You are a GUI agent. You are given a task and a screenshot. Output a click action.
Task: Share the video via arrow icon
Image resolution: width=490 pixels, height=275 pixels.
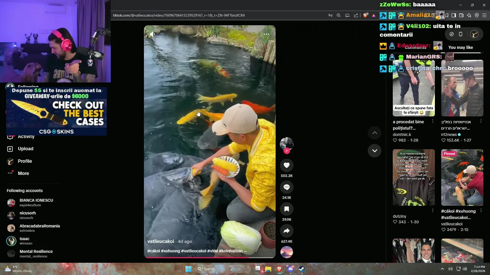[x=286, y=231]
